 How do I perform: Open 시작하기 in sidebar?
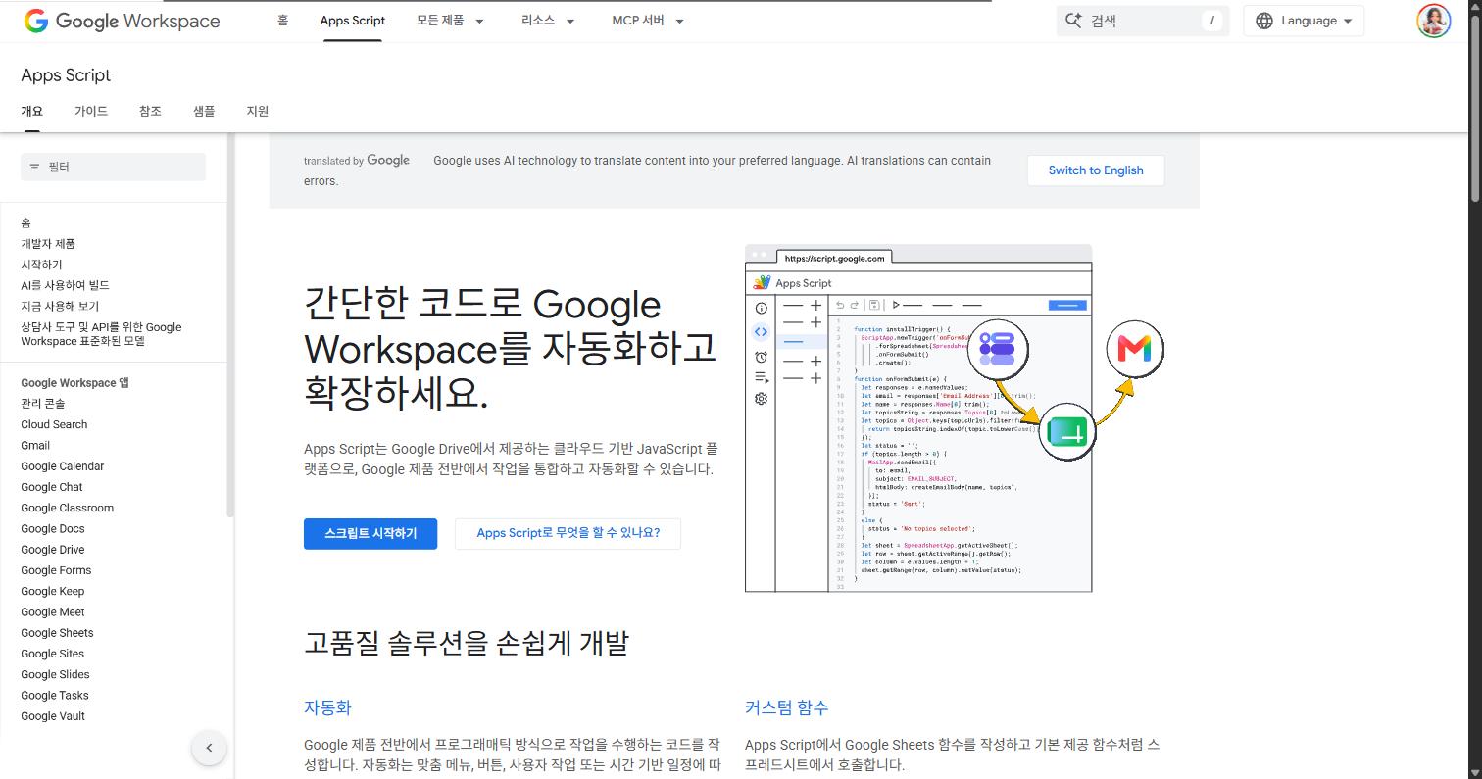(x=41, y=265)
